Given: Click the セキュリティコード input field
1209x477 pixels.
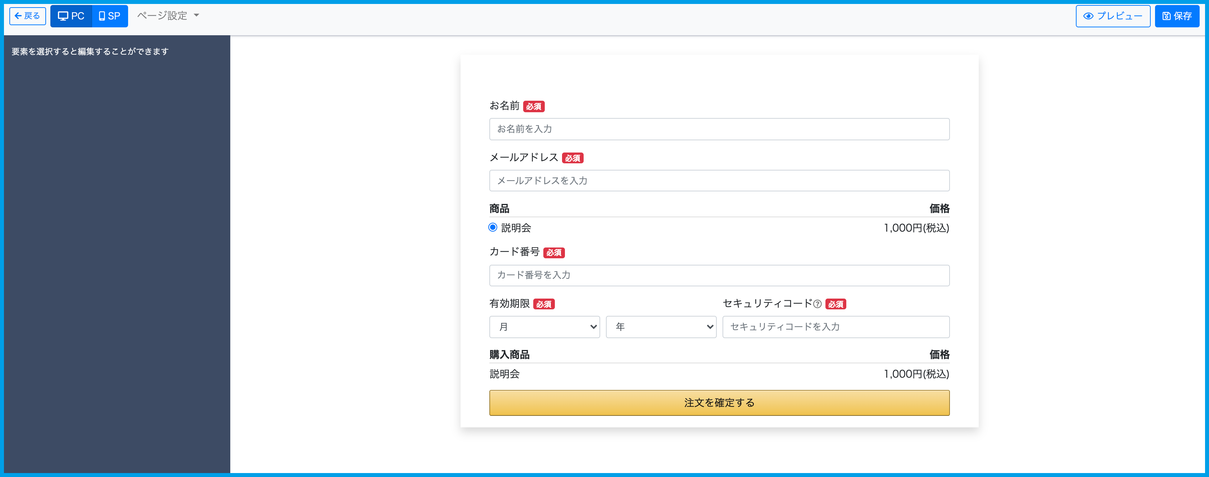Looking at the screenshot, I should (x=836, y=327).
